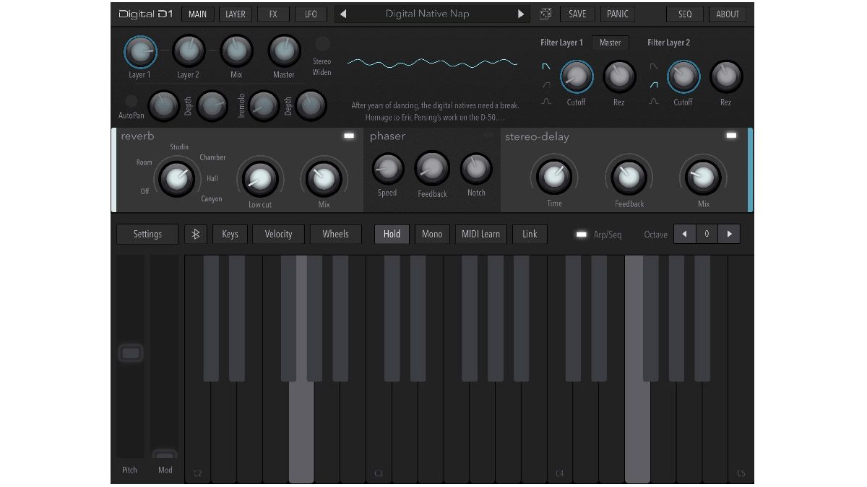Select next preset arrow
Screen dimensions: 867x487
tap(520, 14)
